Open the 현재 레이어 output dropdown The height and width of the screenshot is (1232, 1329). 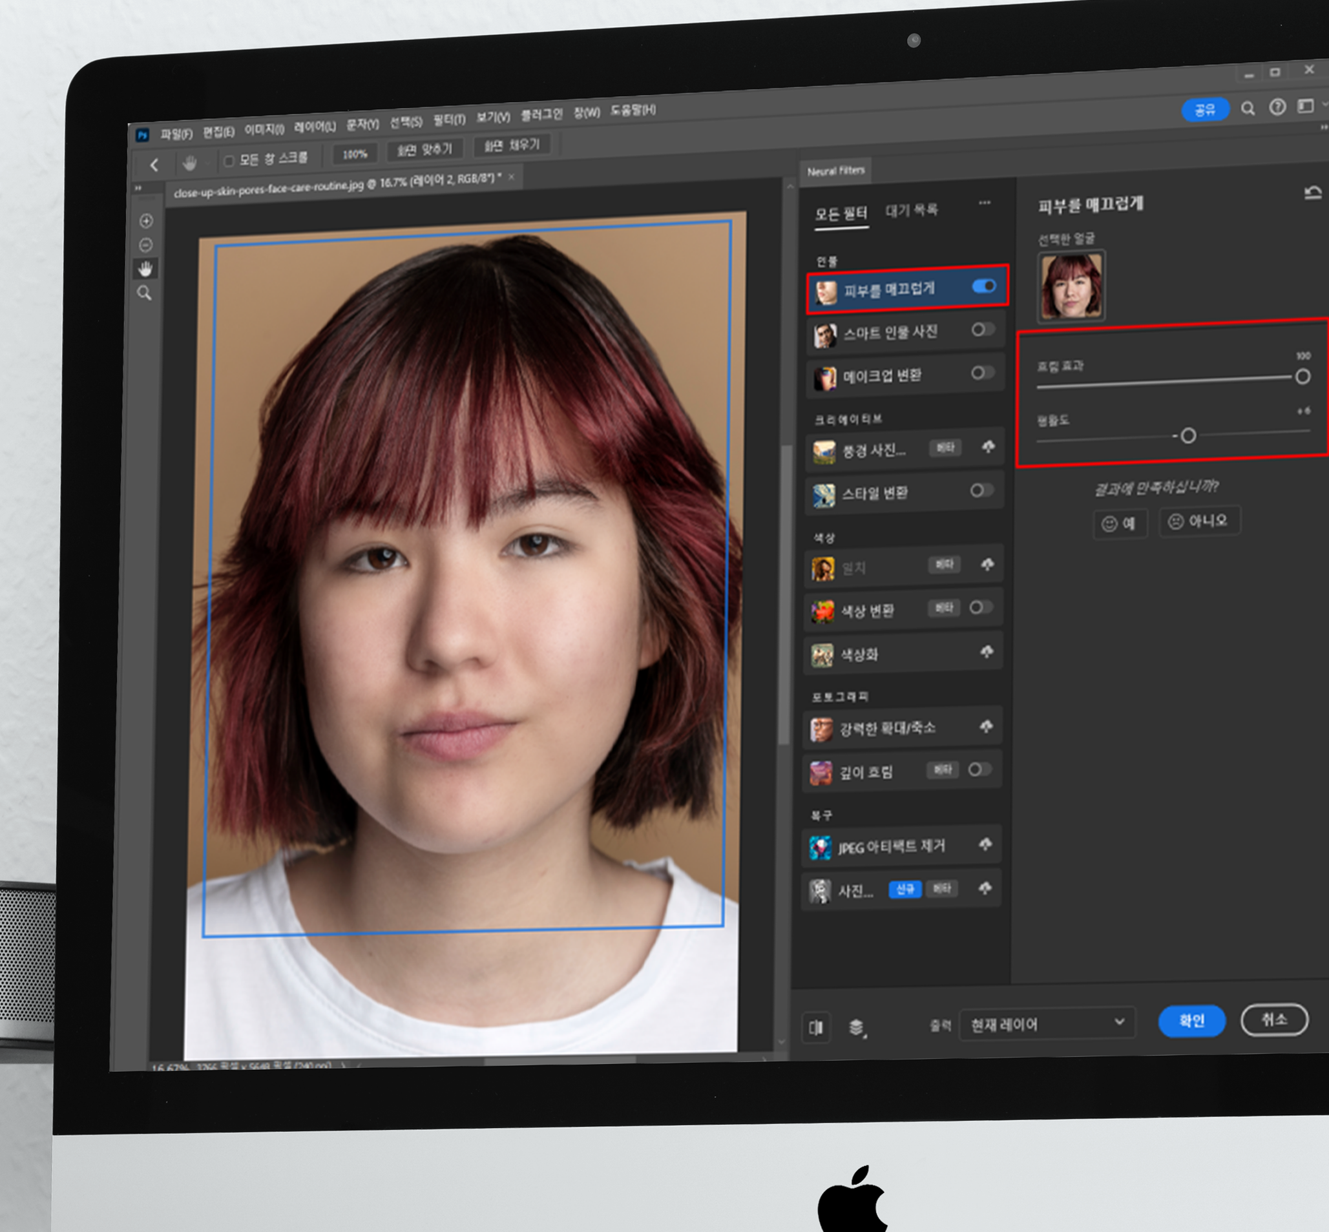(x=1046, y=1023)
